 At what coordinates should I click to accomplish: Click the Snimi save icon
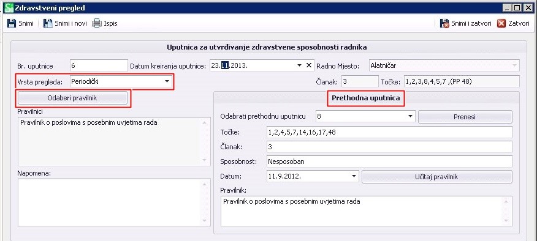[x=12, y=23]
